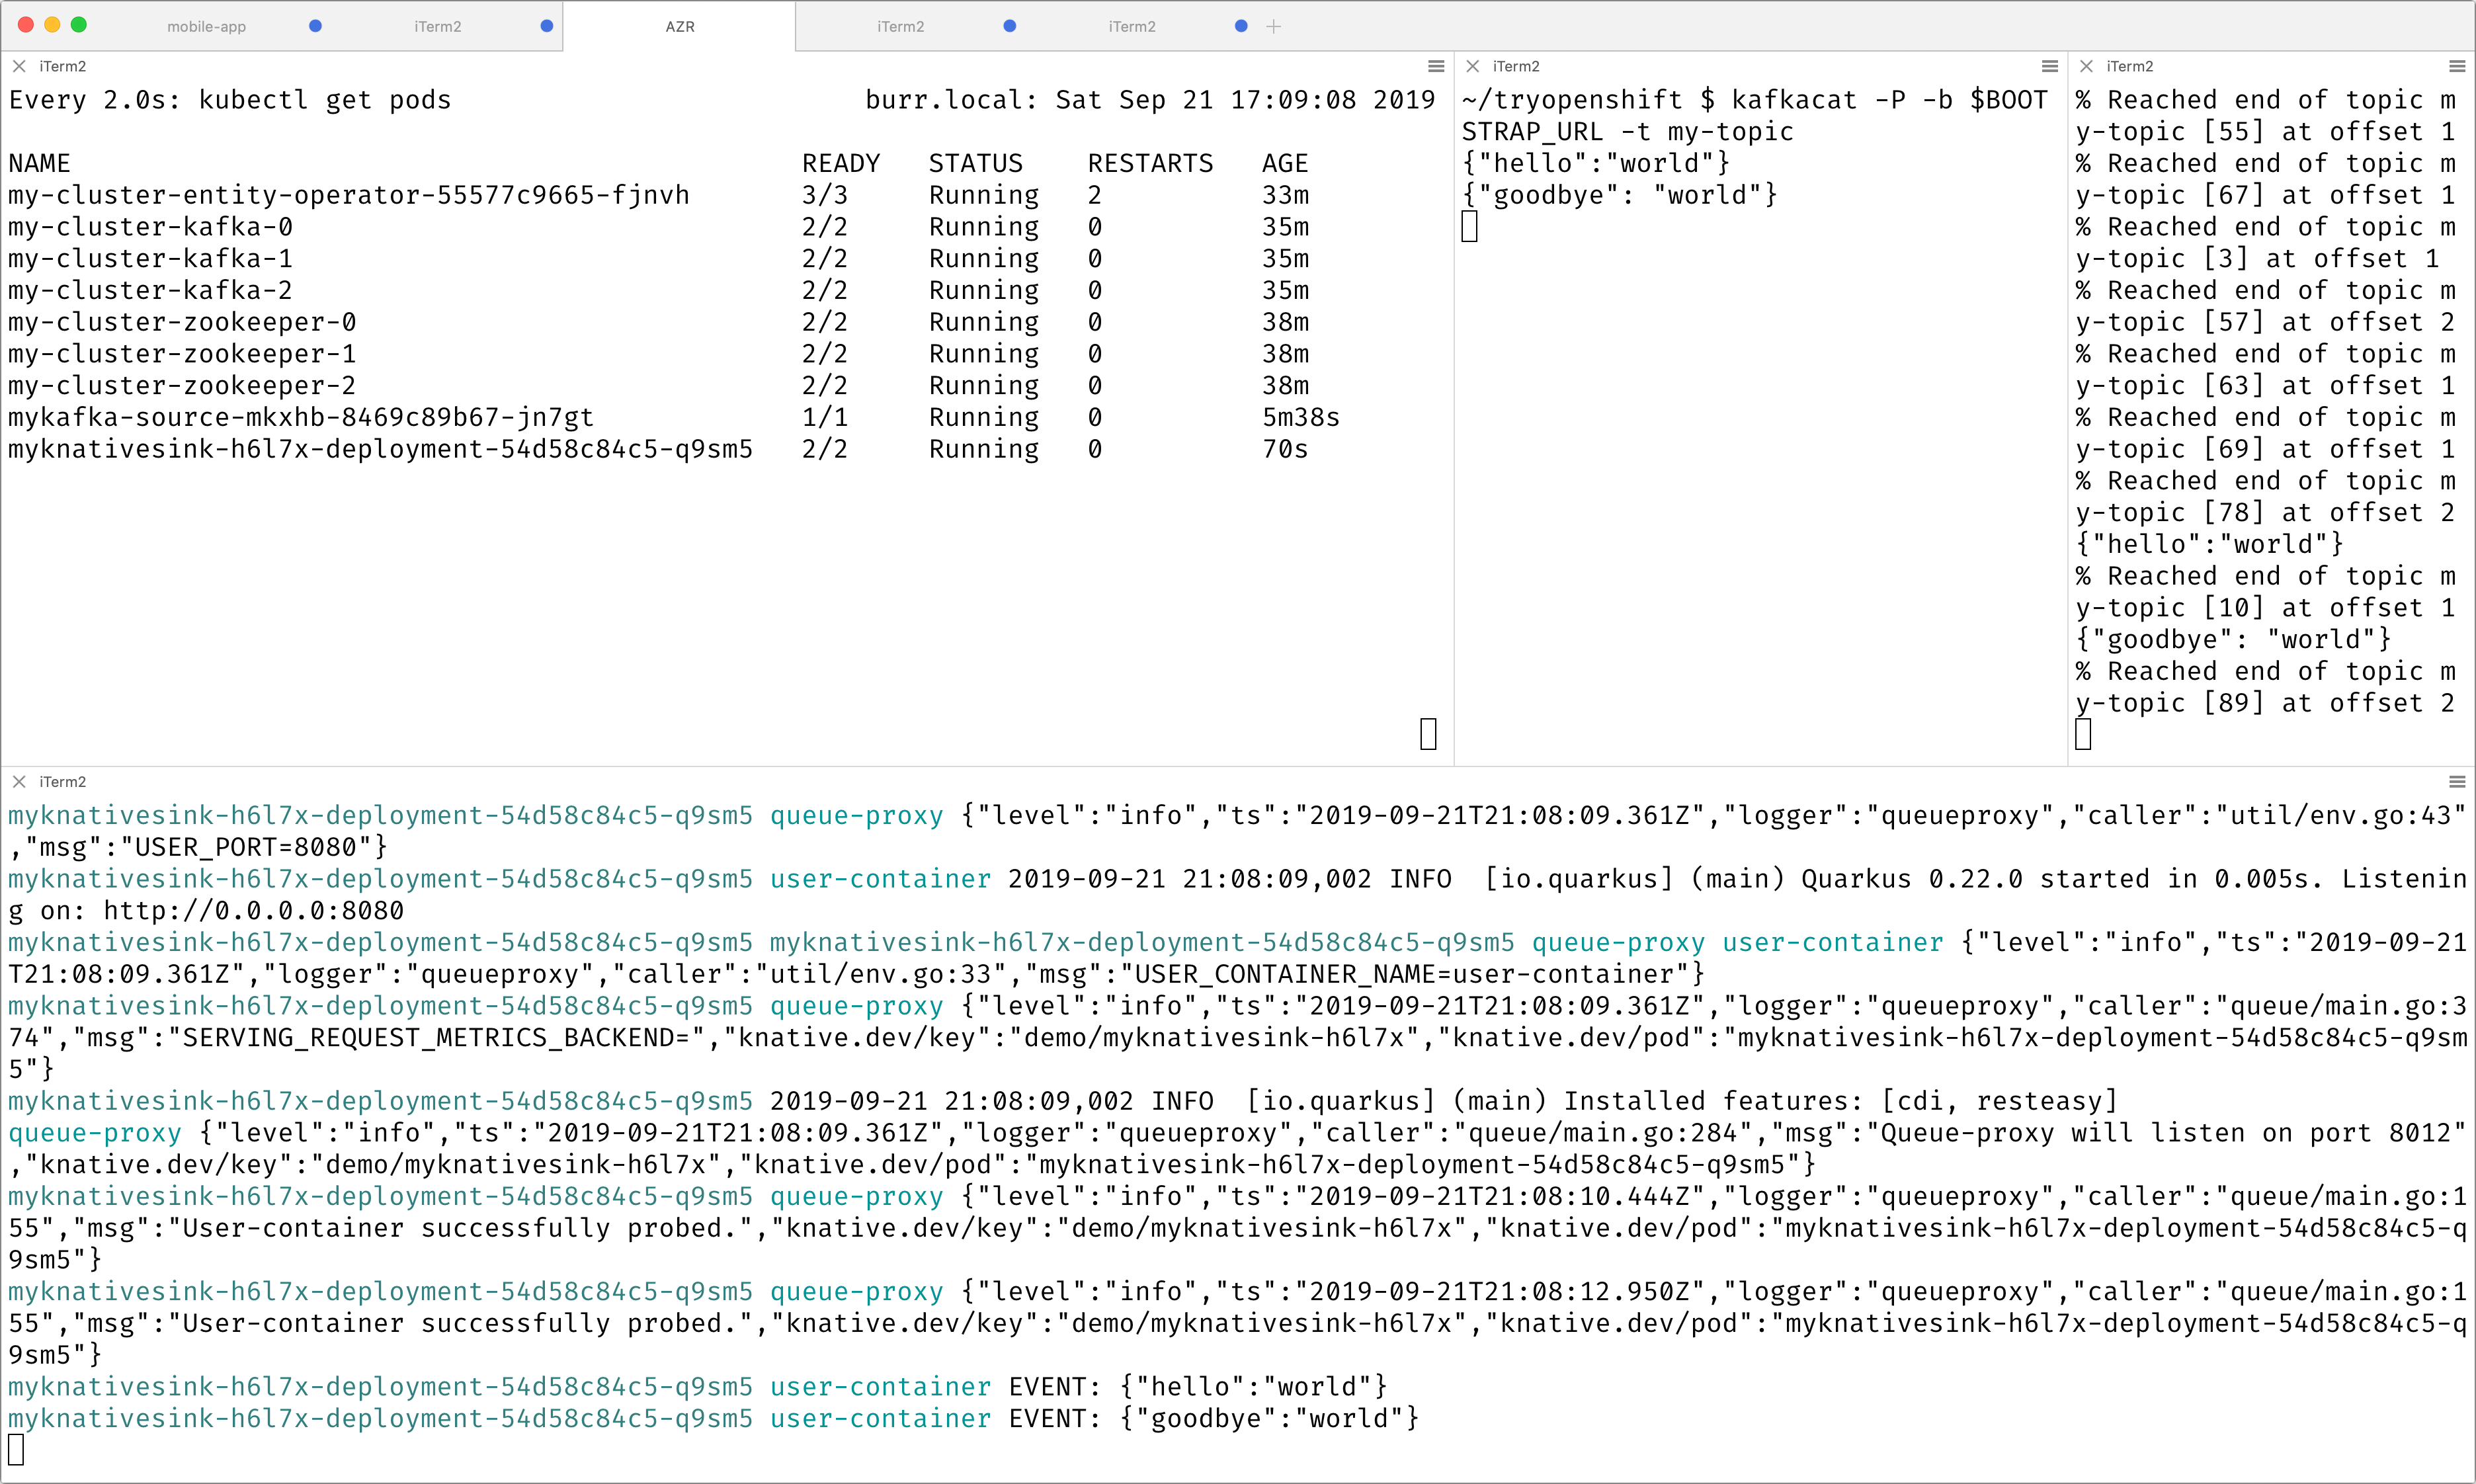Click the yellow minimize window button
2476x1484 pixels.
[52, 25]
